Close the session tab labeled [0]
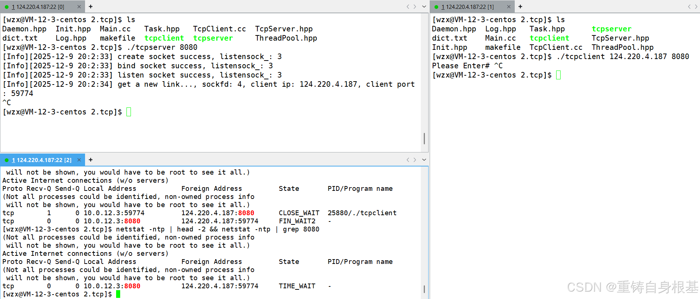Image resolution: width=700 pixels, height=299 pixels. [79, 7]
